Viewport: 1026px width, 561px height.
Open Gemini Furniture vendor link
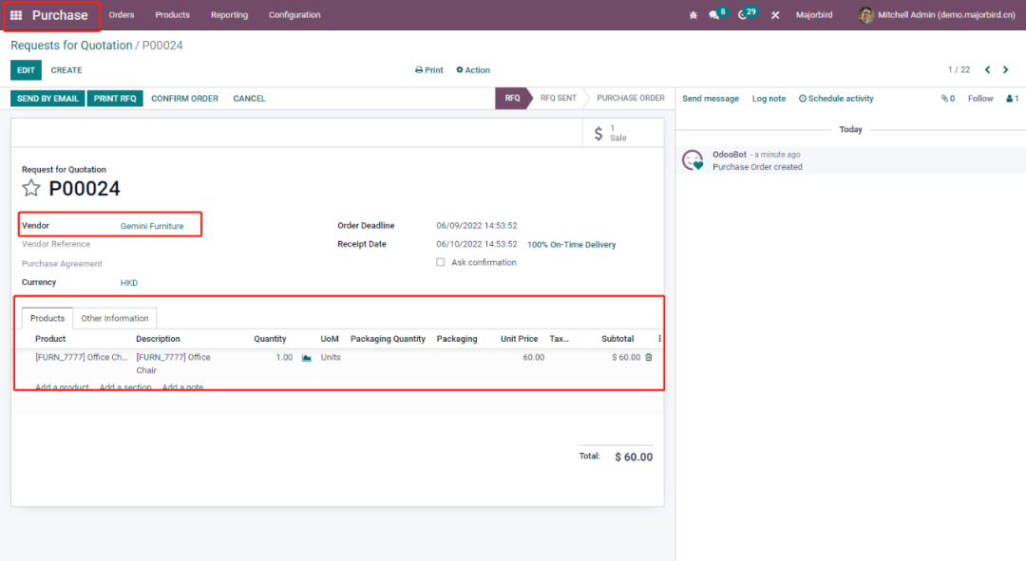(152, 226)
